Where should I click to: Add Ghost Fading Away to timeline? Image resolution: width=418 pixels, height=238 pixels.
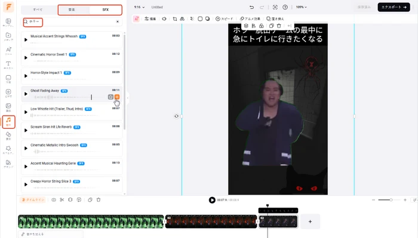[117, 97]
